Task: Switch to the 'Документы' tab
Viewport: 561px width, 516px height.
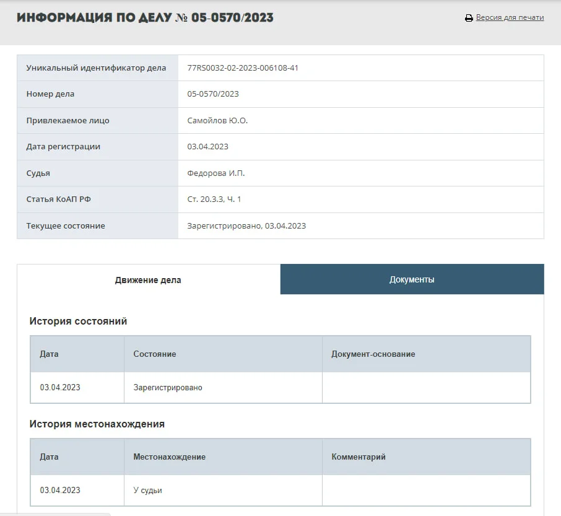Action: (412, 279)
